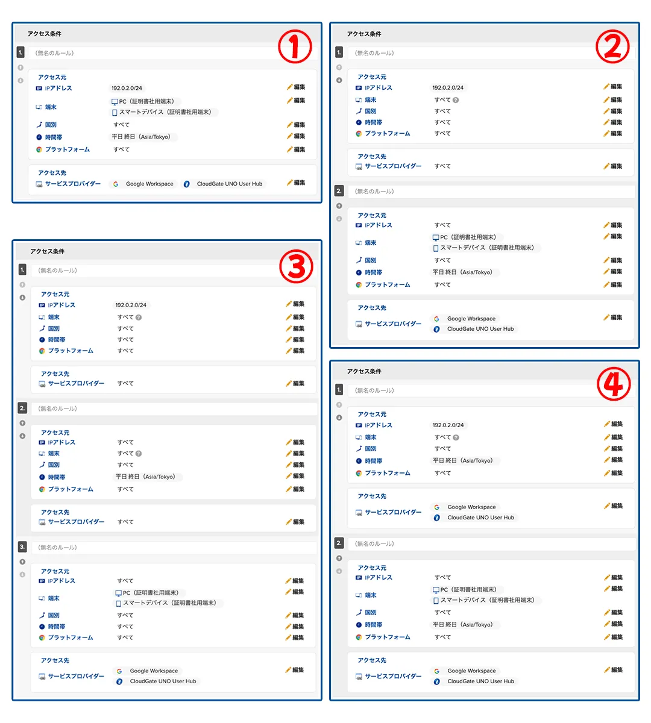Move rule 2 up in panel ②
Screen dimensions: 651x723
pos(339,206)
